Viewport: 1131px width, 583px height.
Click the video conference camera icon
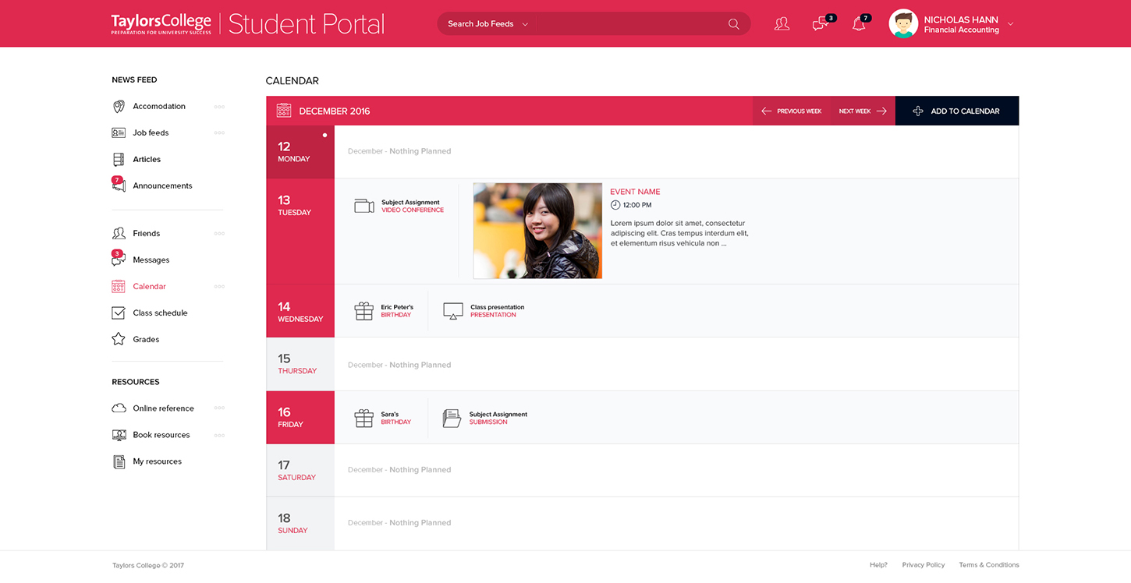[364, 206]
